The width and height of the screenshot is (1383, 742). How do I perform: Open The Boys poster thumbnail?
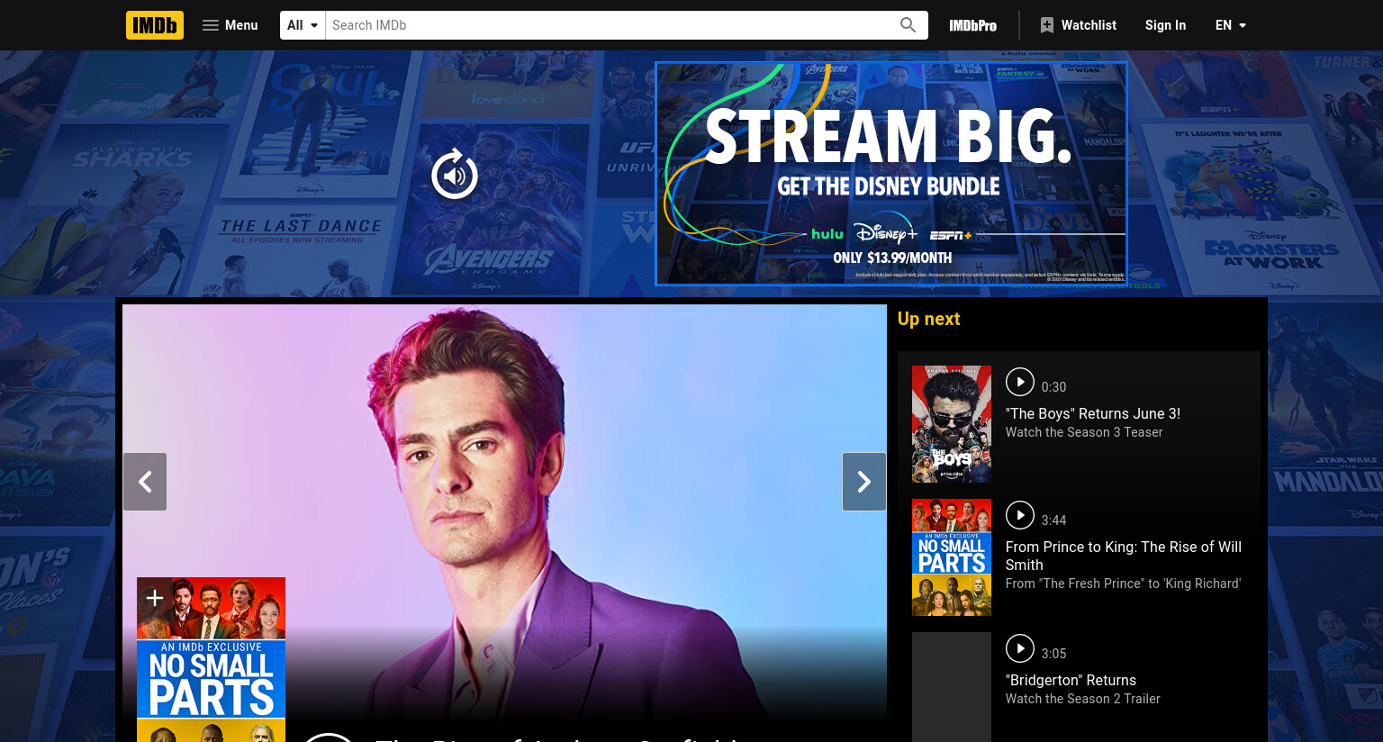tap(952, 424)
